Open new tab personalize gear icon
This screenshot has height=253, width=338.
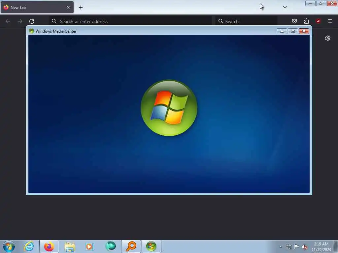tap(328, 38)
